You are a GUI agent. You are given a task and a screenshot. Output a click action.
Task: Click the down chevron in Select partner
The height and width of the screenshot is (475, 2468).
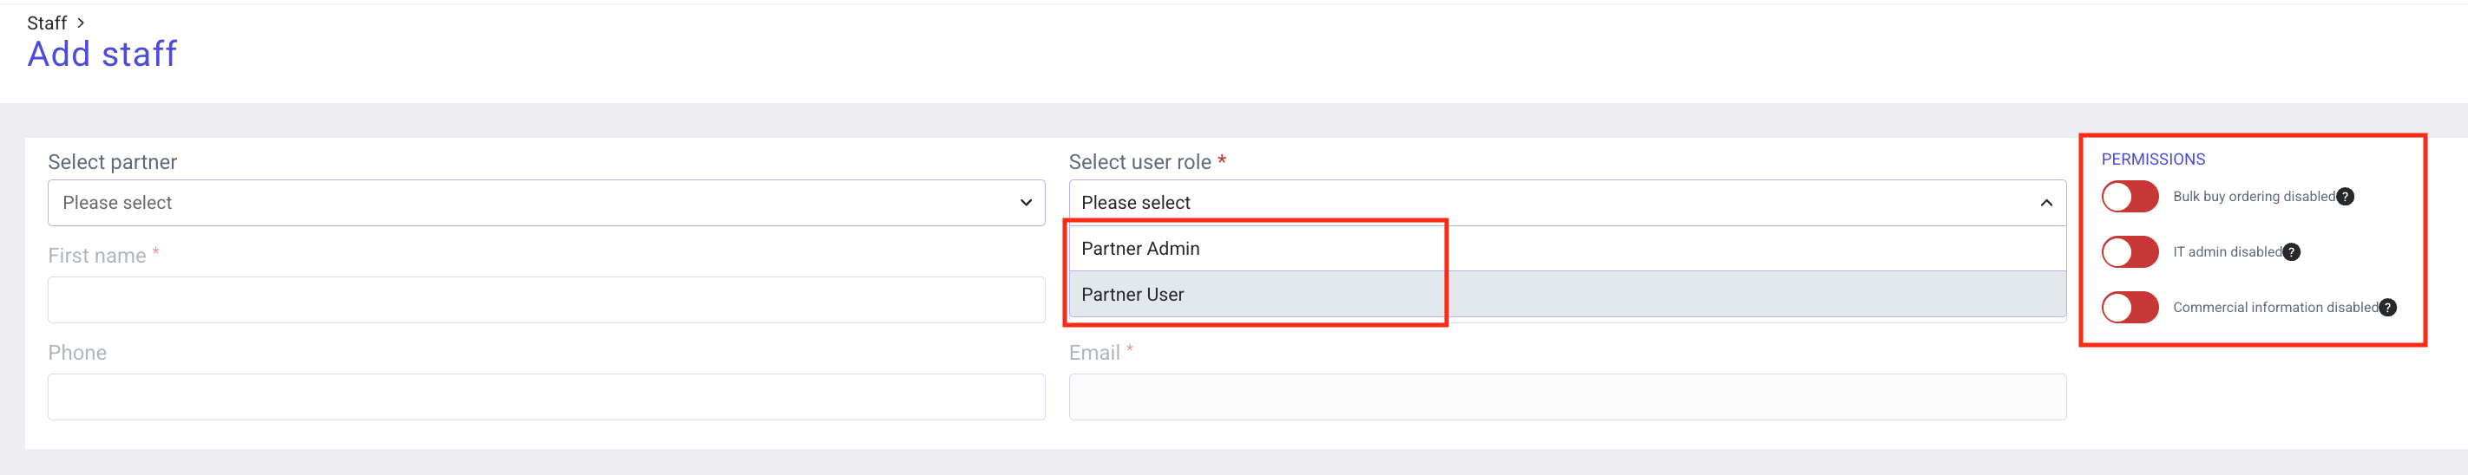tap(1025, 203)
